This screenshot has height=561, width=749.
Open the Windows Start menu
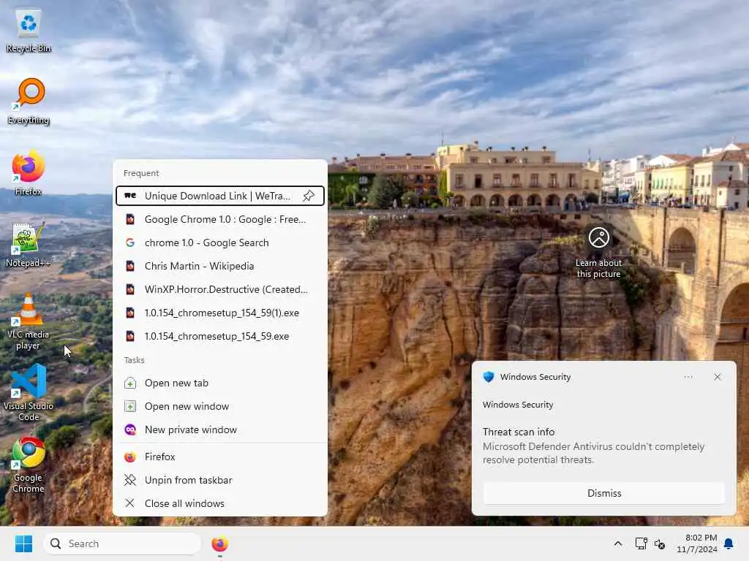[x=23, y=543]
